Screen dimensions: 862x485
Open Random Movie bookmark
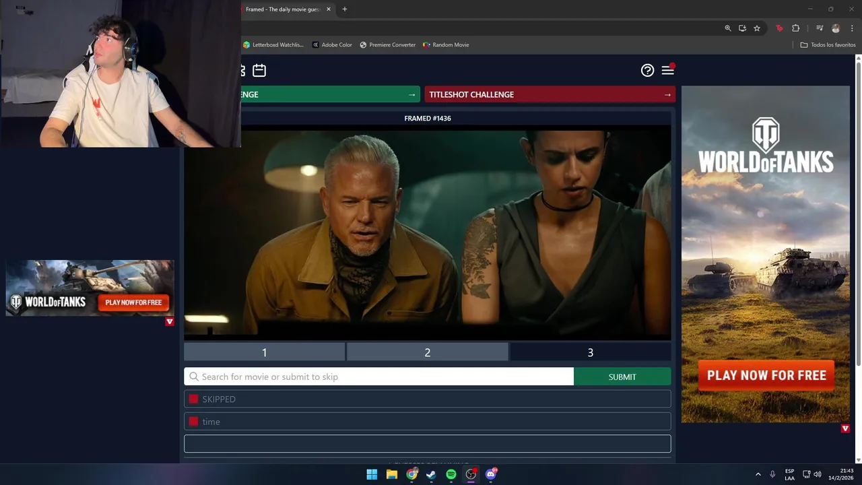tap(446, 44)
